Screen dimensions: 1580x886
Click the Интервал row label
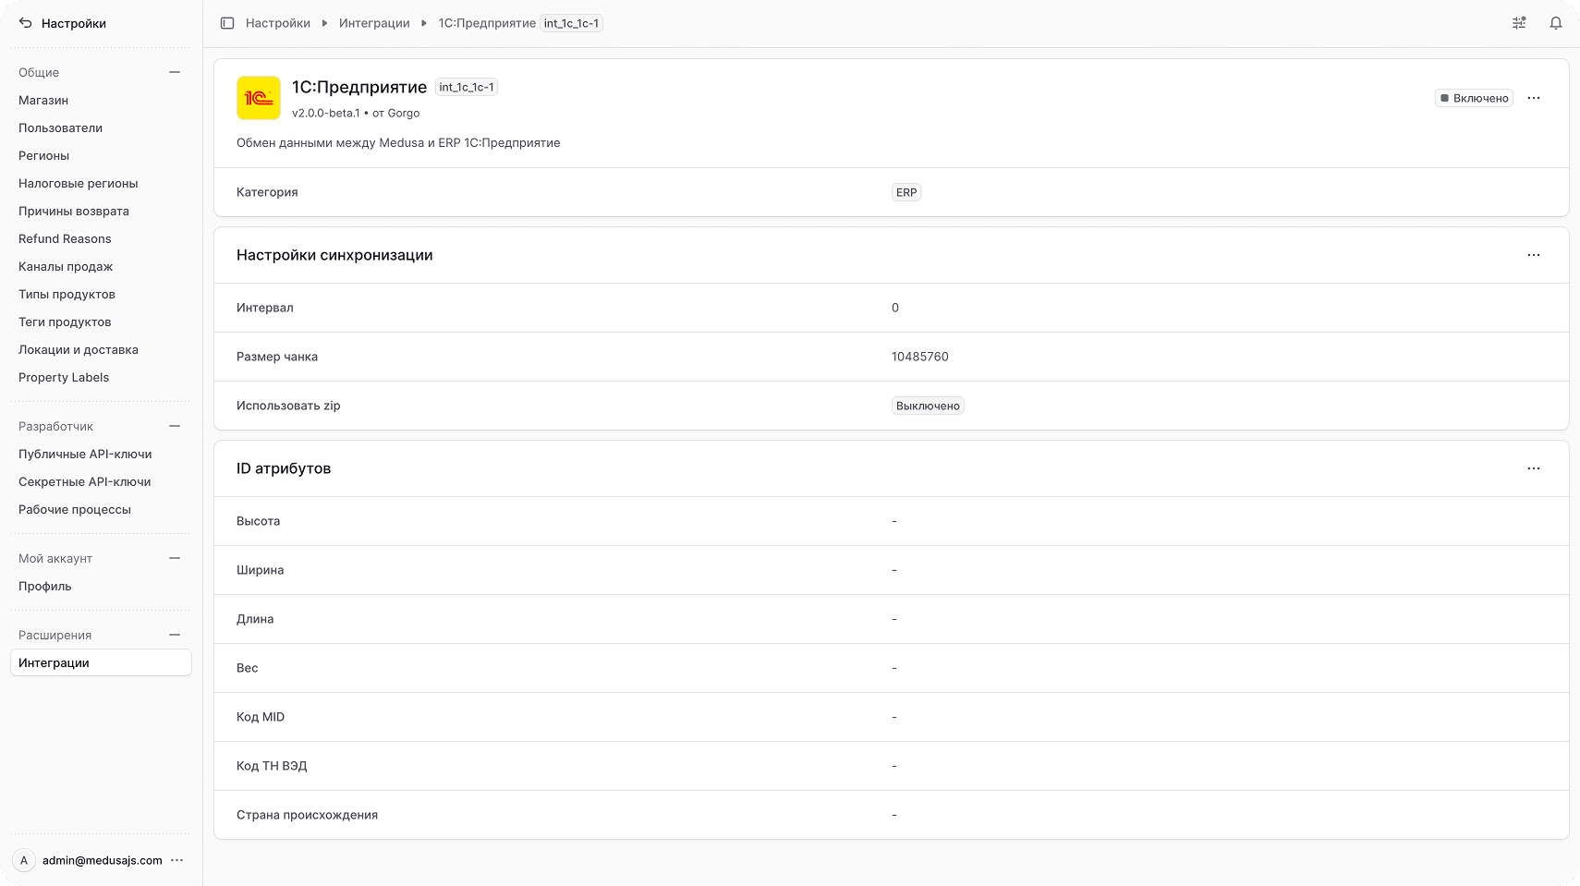265,308
